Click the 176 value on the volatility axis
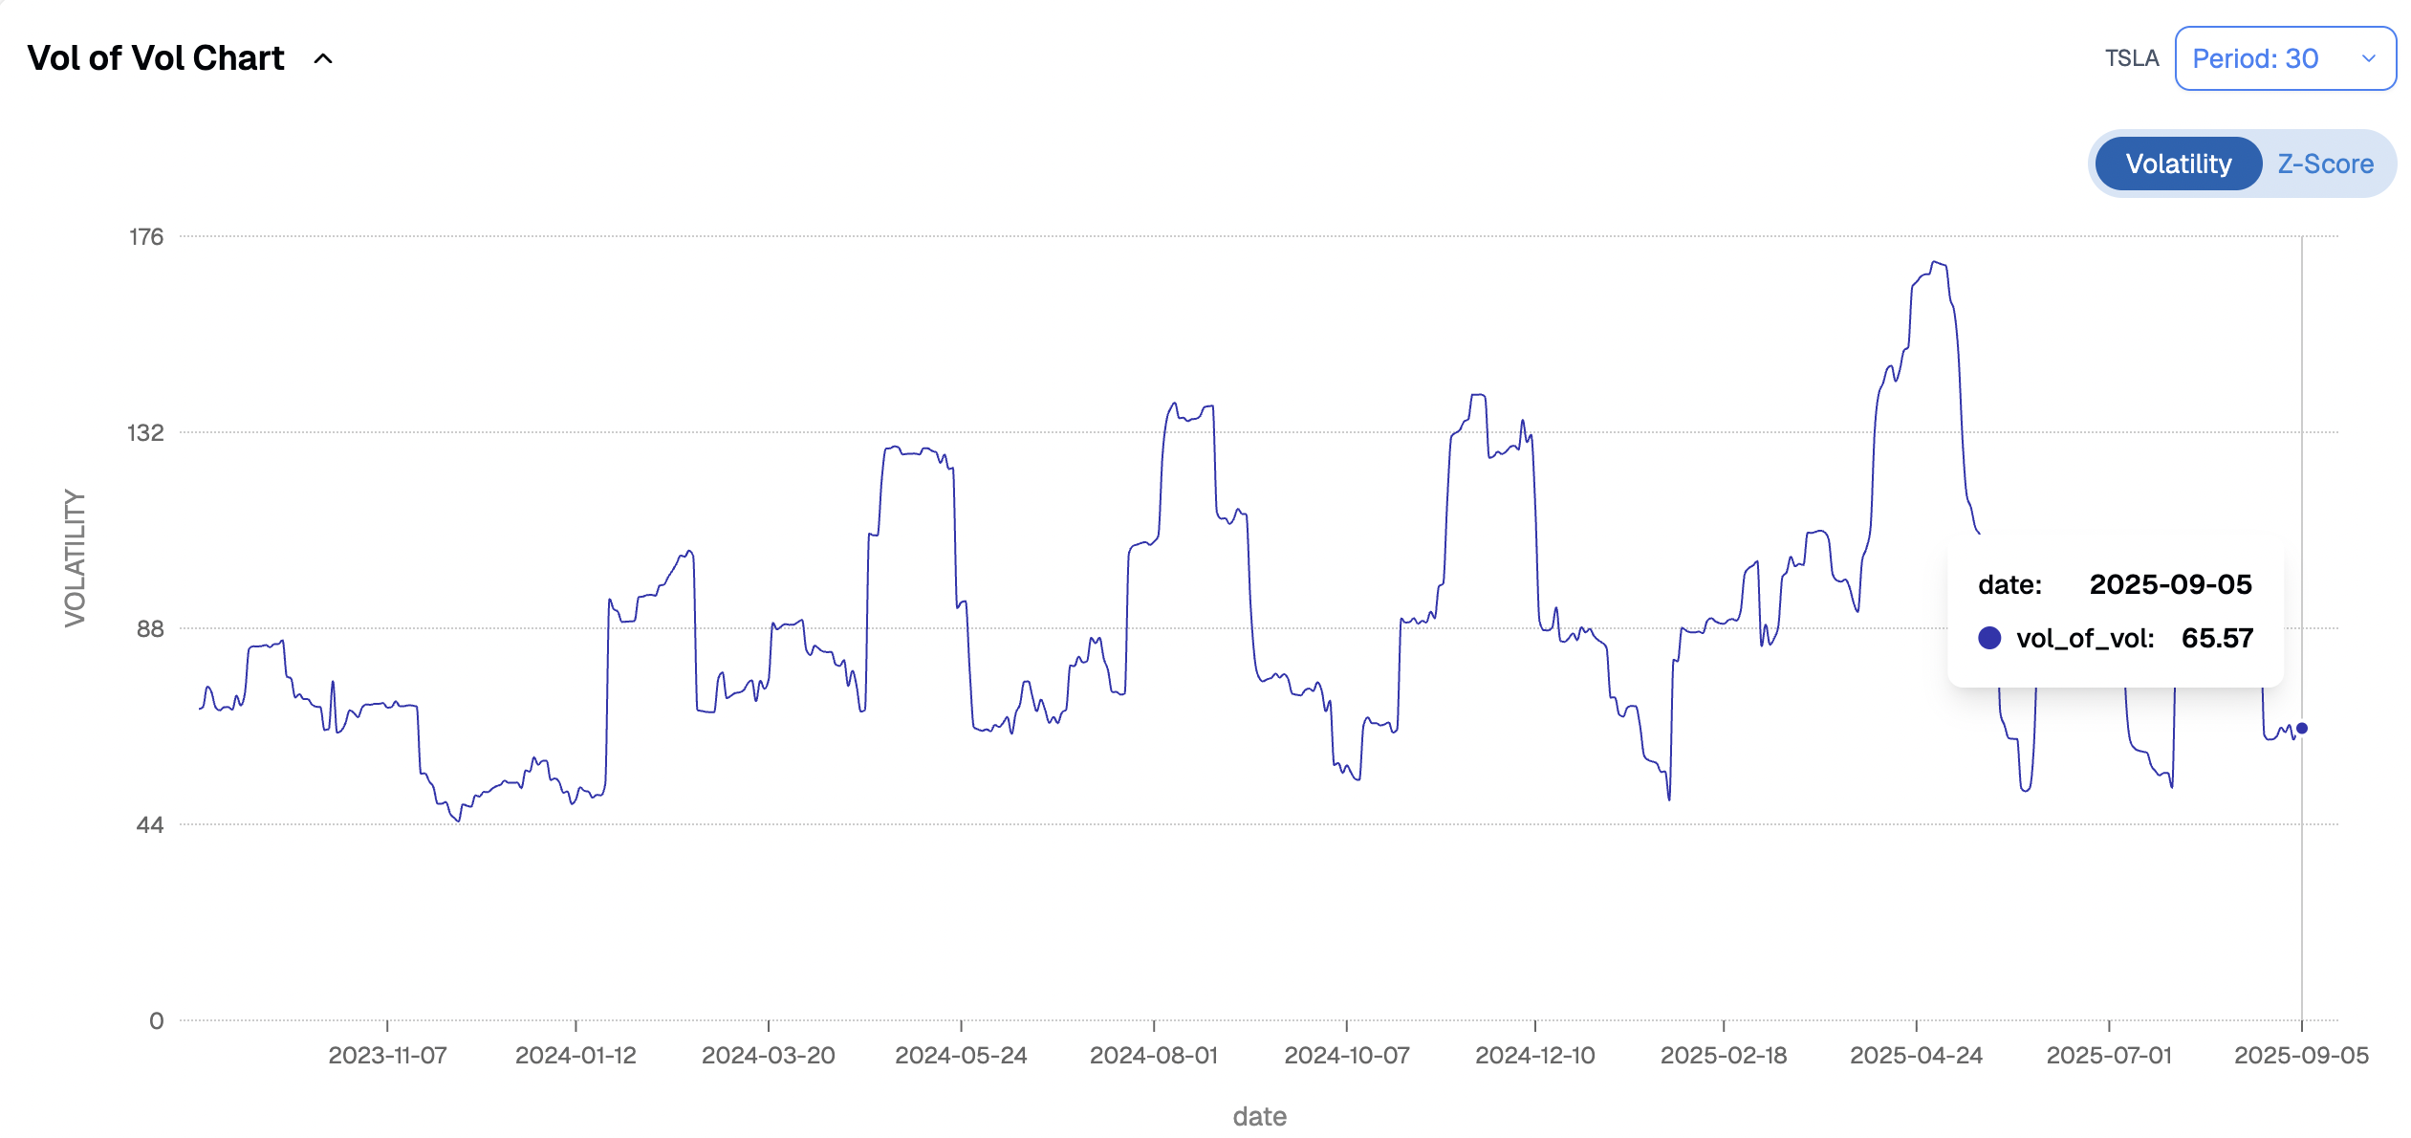 point(146,237)
